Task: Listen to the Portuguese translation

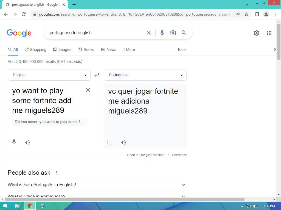Action: (123, 142)
